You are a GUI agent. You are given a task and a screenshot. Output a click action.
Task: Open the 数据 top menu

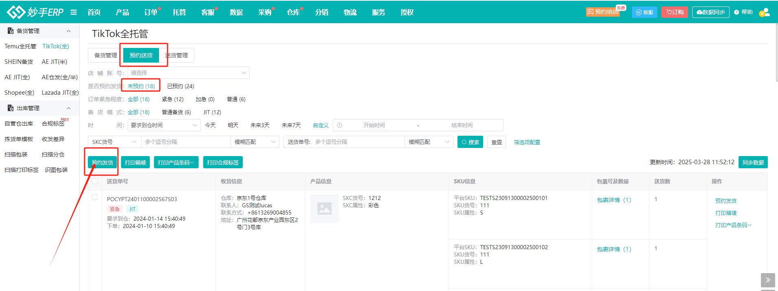(x=236, y=12)
